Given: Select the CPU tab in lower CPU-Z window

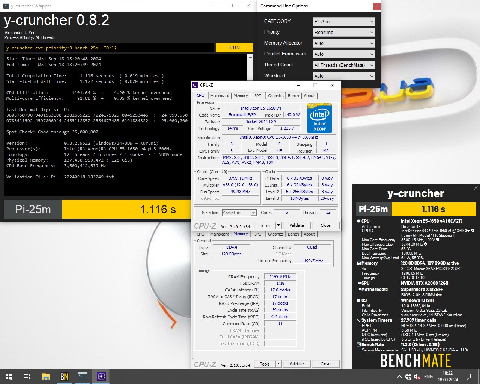Looking at the screenshot, I should [x=201, y=234].
